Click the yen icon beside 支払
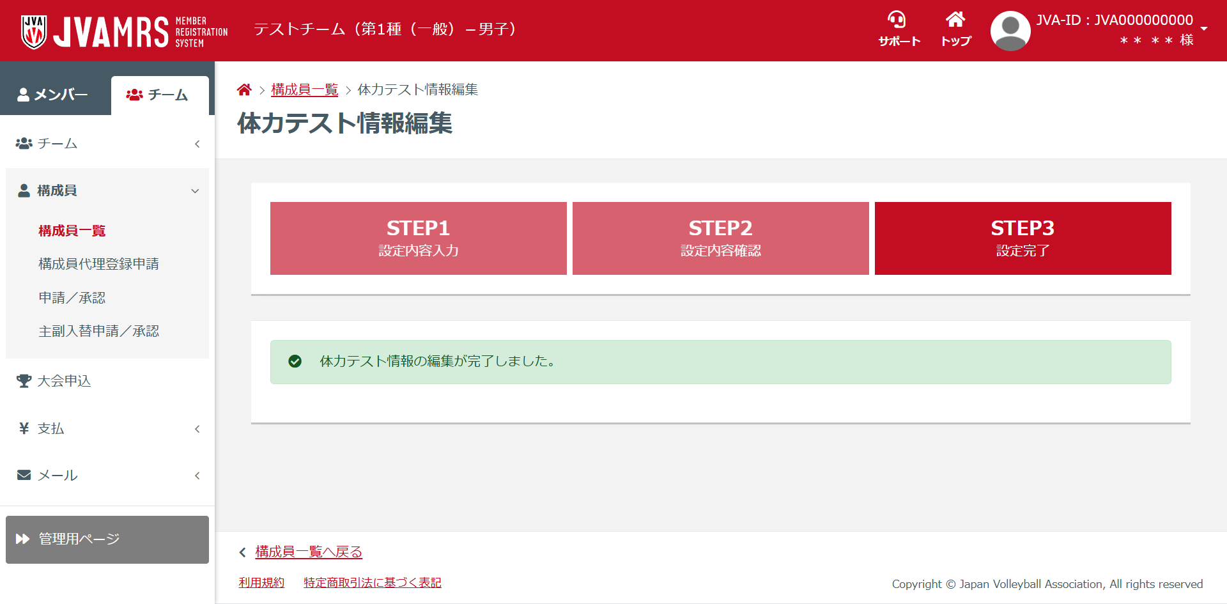This screenshot has height=604, width=1227. 24,428
